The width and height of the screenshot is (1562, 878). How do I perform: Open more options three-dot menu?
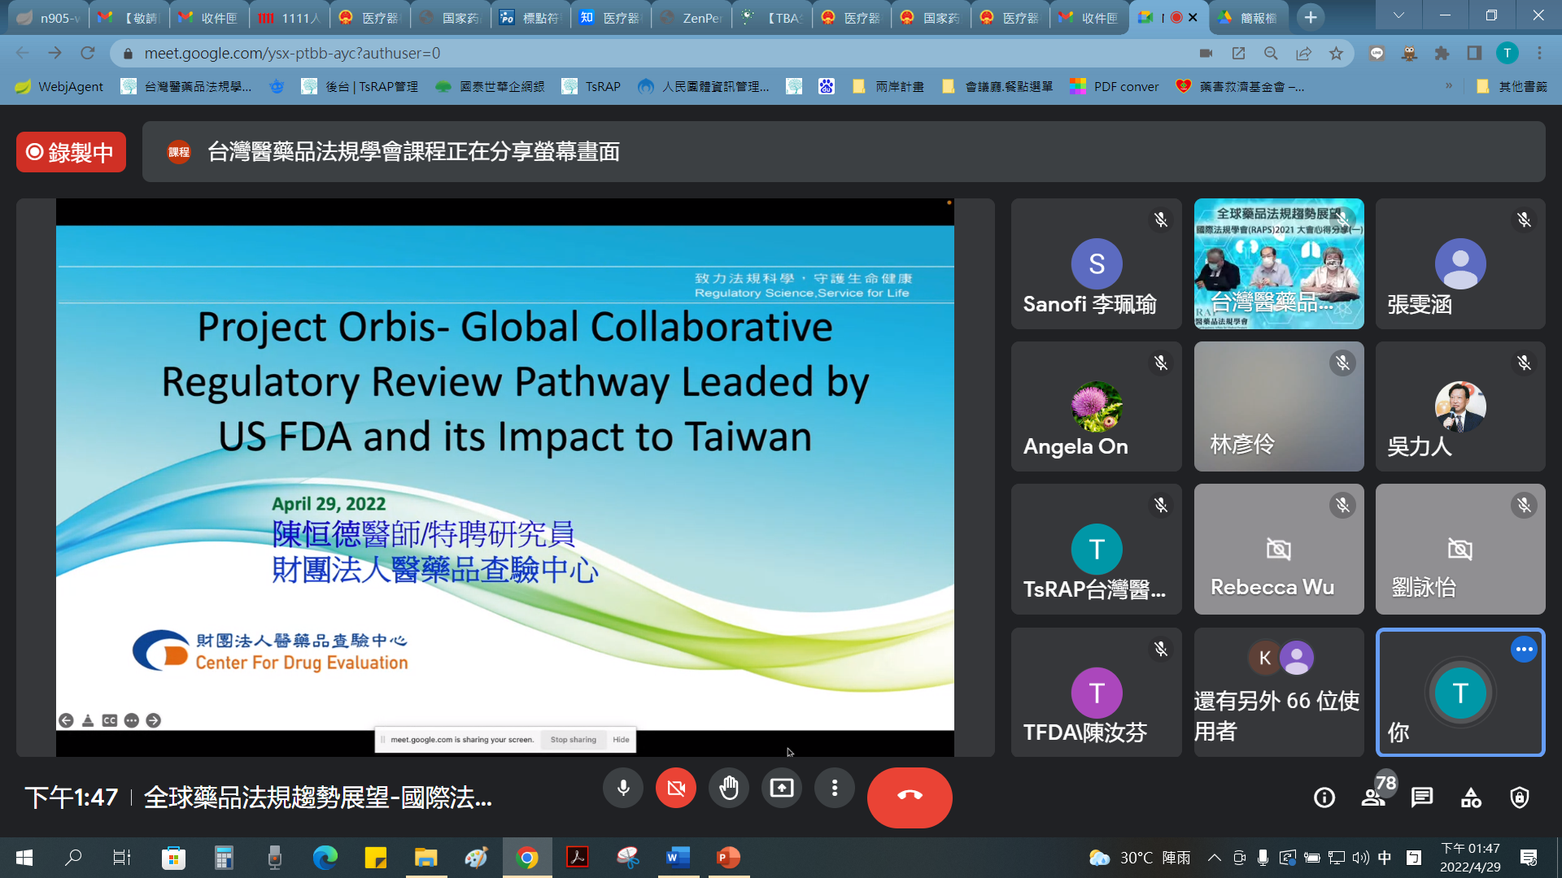[x=834, y=788]
